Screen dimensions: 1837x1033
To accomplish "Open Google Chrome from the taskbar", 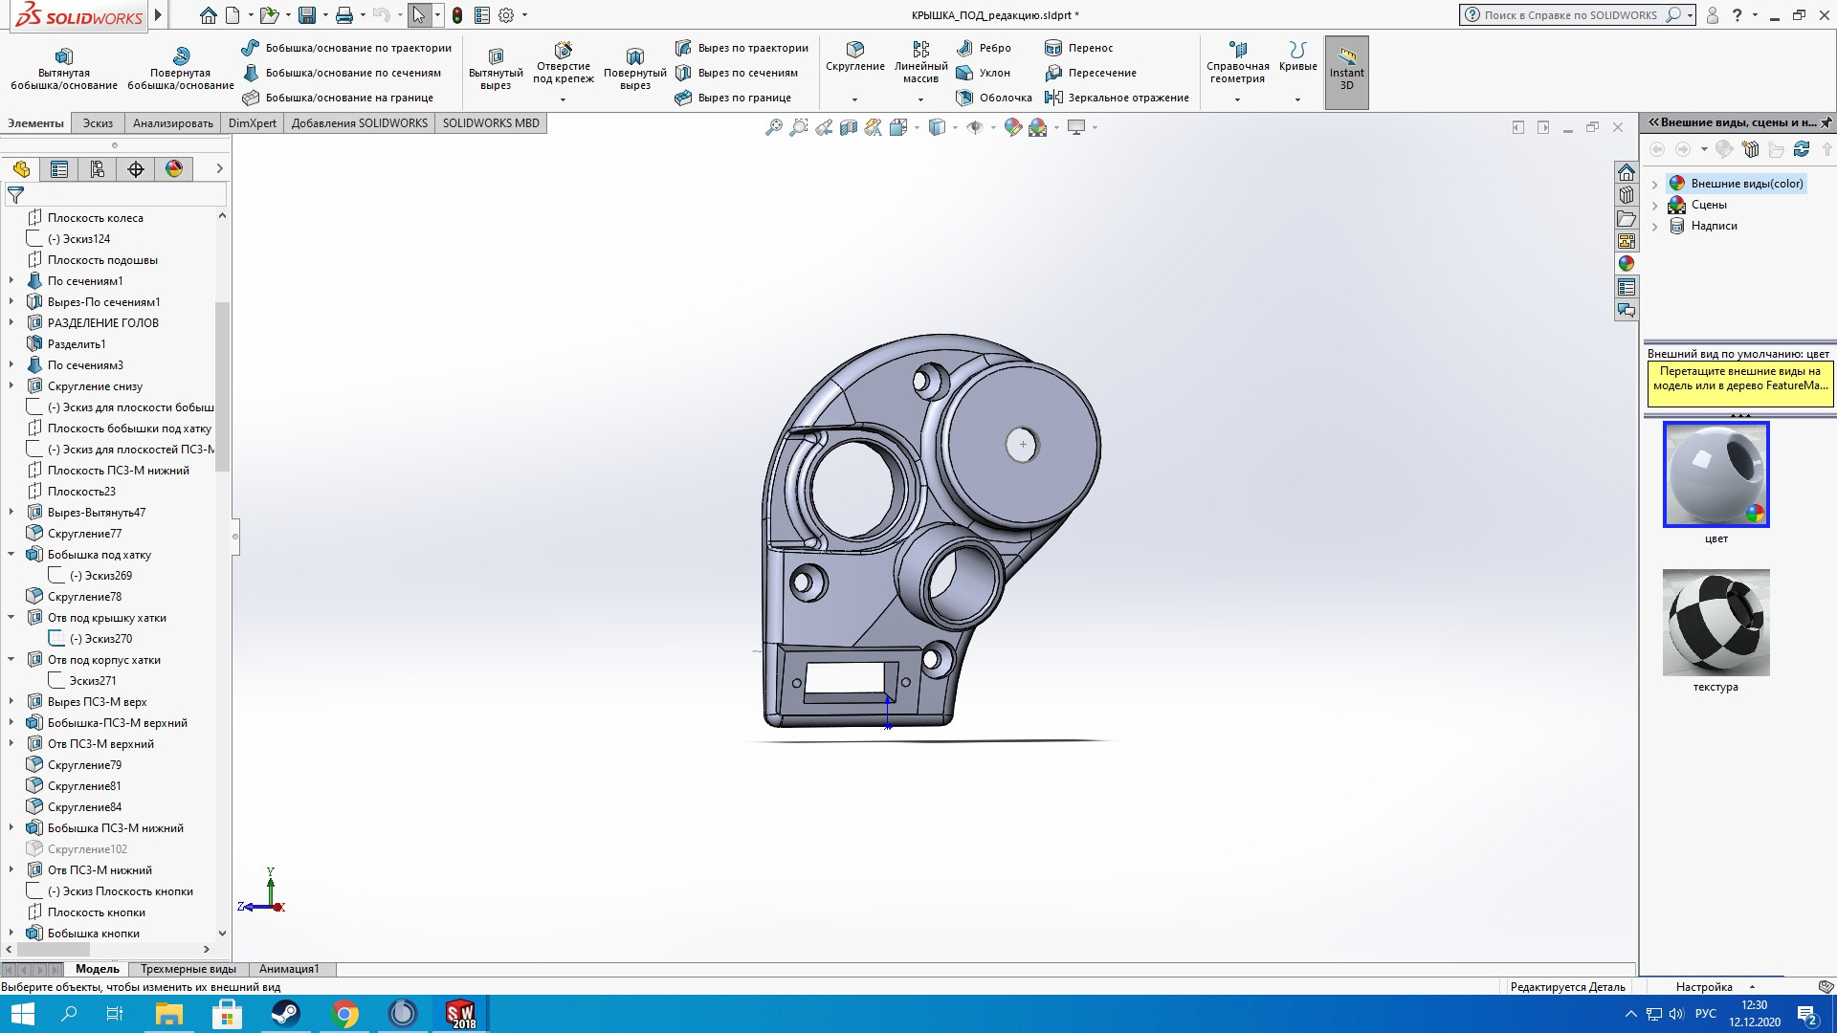I will pyautogui.click(x=344, y=1014).
